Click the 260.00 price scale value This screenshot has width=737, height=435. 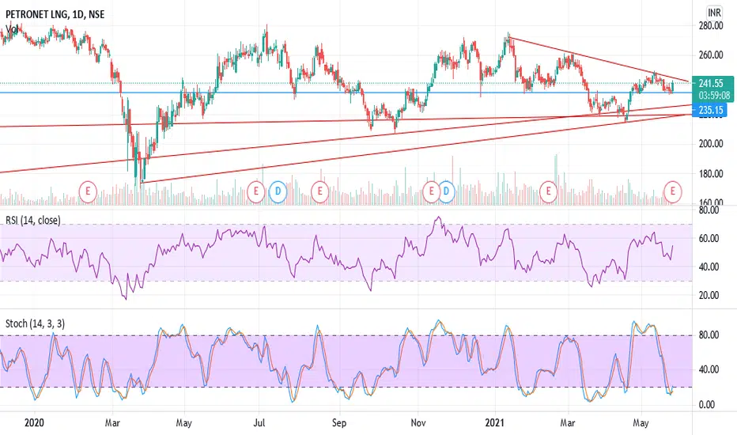click(x=711, y=55)
